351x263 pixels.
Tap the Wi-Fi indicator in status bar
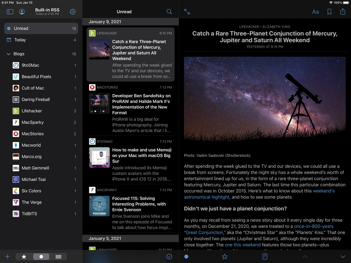331,3
